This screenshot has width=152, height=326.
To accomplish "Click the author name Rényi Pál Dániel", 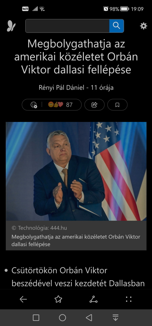I will point(61,88).
